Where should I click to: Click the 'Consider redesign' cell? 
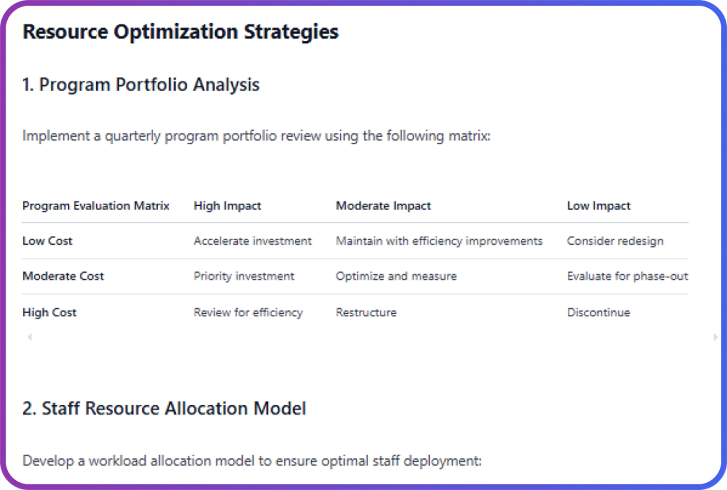coord(615,241)
